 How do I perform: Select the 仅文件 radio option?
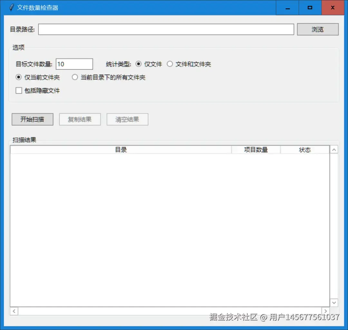(139, 64)
